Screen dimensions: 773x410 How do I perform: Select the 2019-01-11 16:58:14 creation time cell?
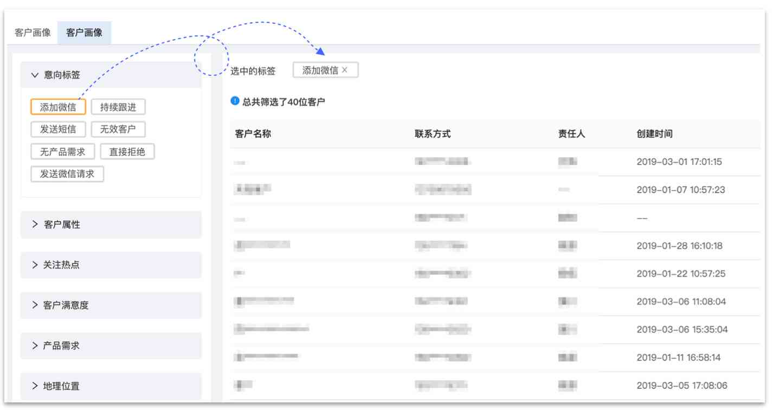tap(679, 357)
